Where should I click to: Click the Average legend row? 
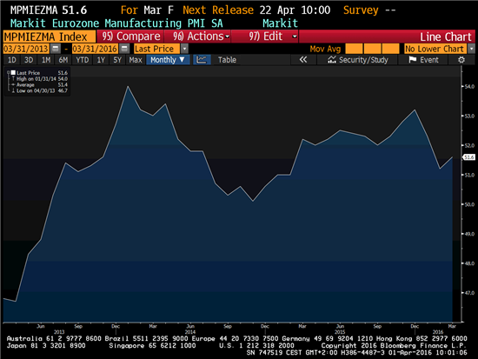pyautogui.click(x=39, y=85)
